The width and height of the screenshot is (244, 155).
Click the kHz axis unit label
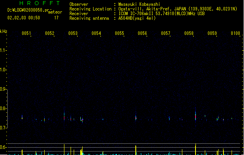click(3, 31)
